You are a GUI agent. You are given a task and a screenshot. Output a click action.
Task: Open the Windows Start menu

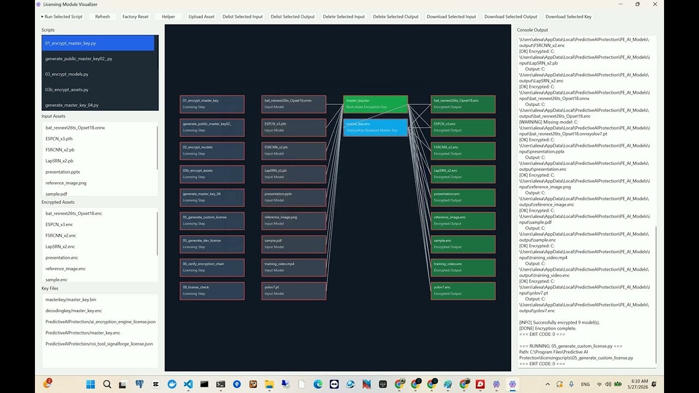click(90, 384)
